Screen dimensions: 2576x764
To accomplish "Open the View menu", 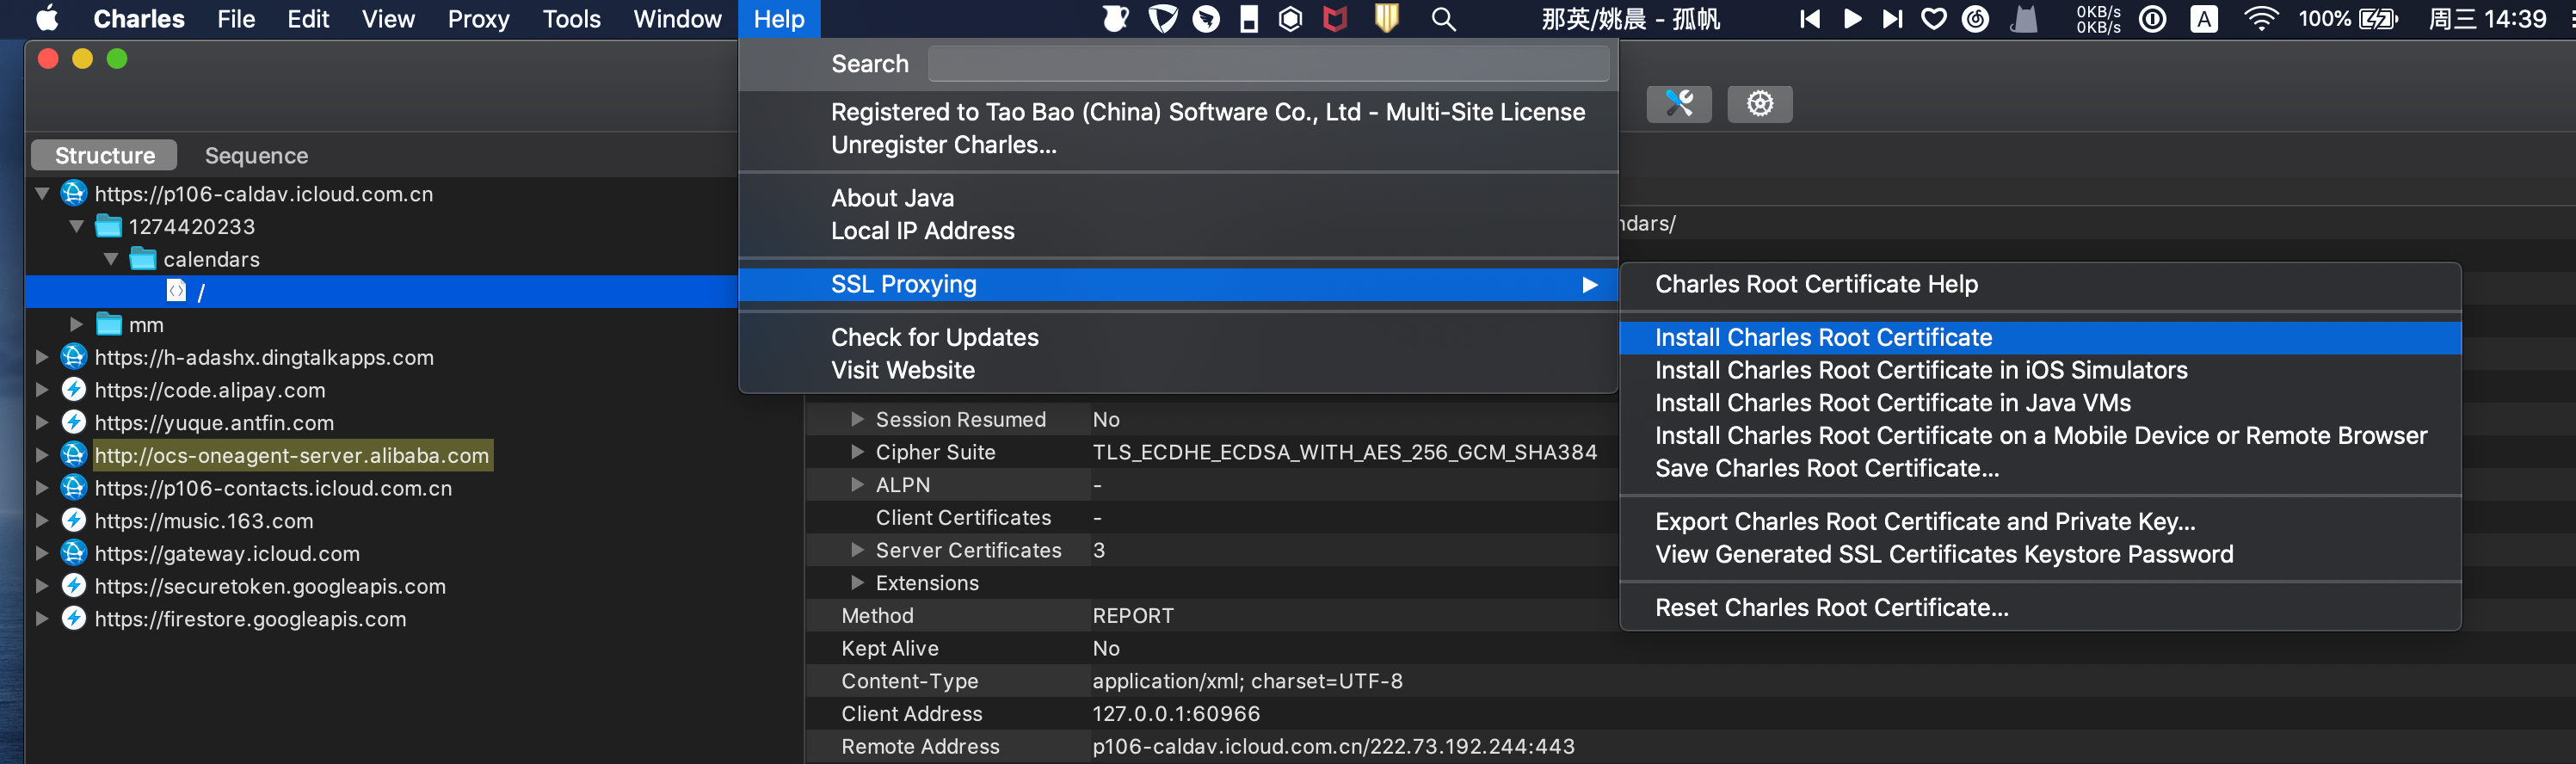I will pyautogui.click(x=388, y=18).
